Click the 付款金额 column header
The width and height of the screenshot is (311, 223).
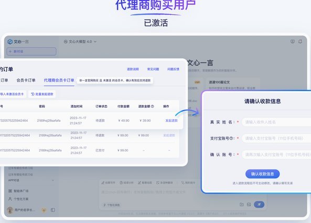[x=123, y=106]
